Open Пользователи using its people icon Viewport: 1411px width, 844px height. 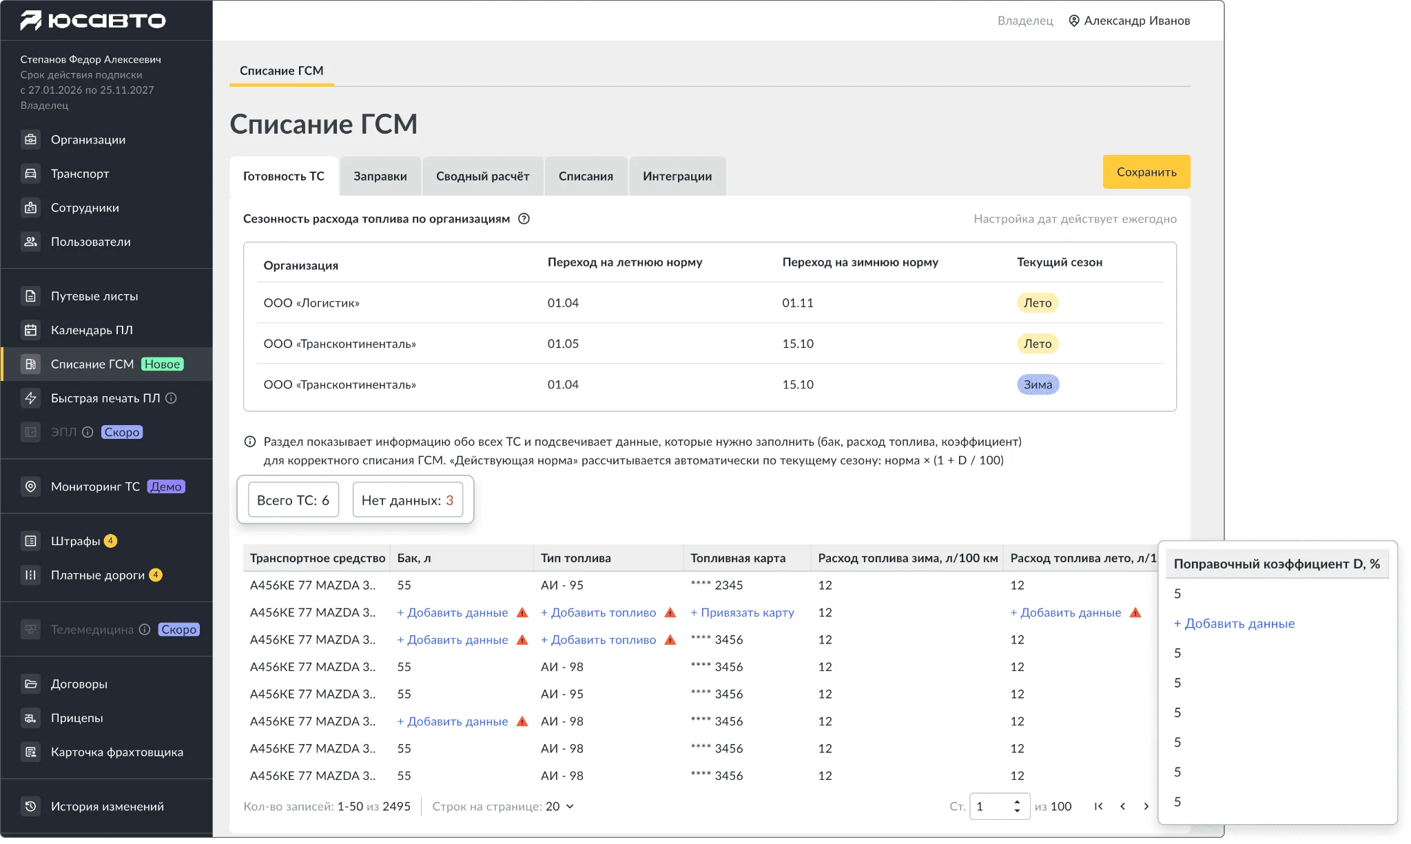pos(30,242)
